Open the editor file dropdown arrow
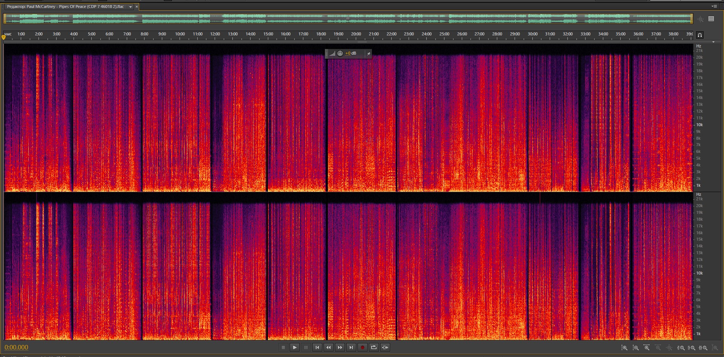Image resolution: width=724 pixels, height=357 pixels. coord(131,7)
